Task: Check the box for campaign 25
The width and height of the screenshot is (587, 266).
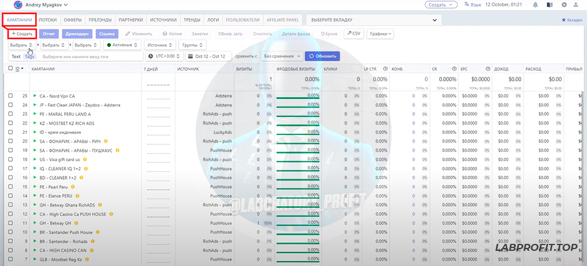Action: (x=10, y=95)
